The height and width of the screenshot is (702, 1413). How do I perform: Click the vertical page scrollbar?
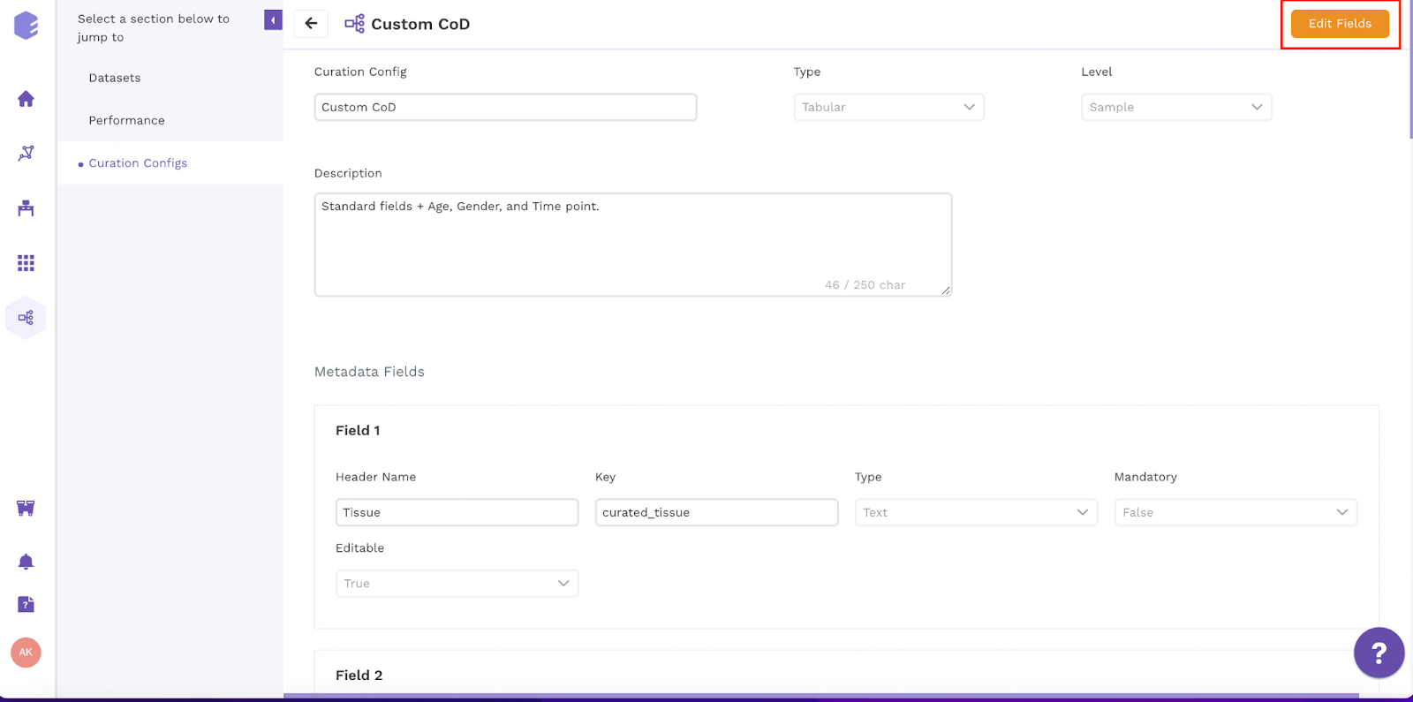point(1410,71)
